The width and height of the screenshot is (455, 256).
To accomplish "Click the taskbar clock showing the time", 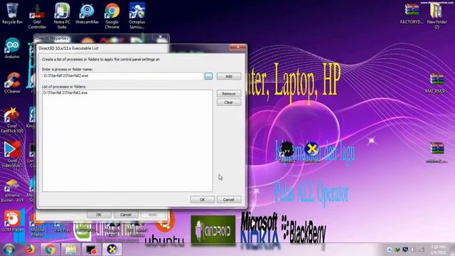I will (x=438, y=250).
